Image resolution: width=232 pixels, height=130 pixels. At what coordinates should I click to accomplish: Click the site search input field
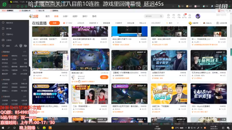[152, 16]
